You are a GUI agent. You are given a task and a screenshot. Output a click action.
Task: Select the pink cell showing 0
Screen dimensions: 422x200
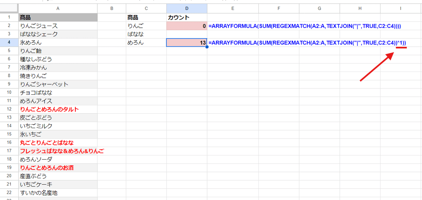coord(187,26)
